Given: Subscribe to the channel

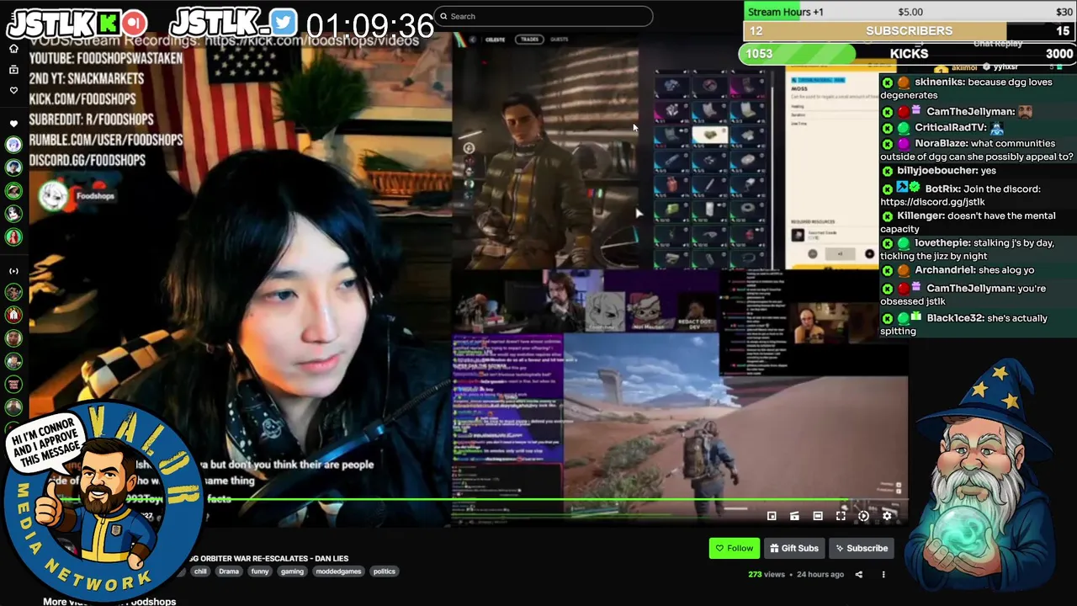Looking at the screenshot, I should [860, 548].
